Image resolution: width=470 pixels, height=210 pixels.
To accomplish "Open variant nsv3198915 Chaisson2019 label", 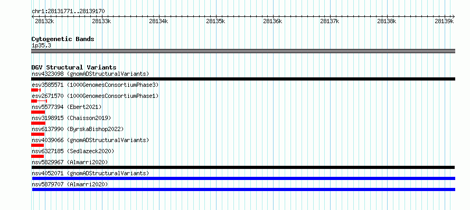I will click(71, 118).
